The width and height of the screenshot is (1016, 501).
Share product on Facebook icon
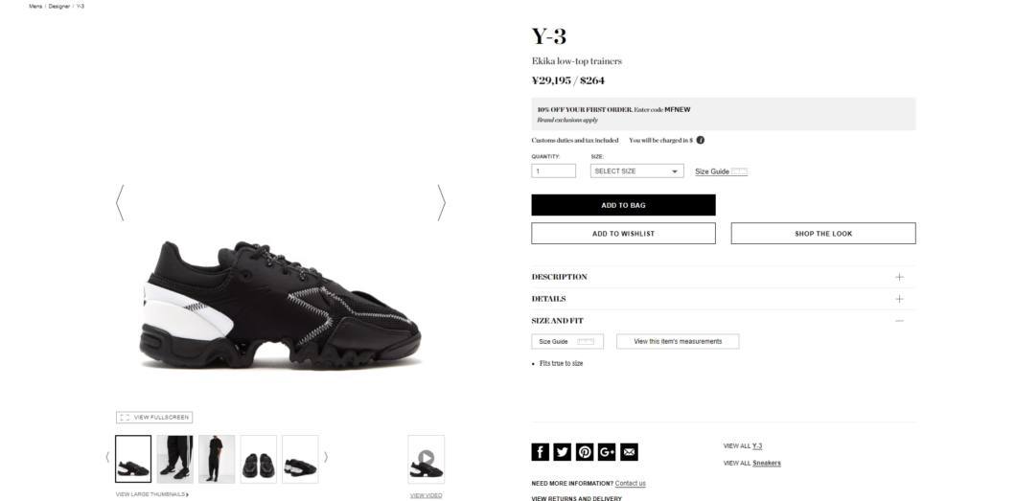coord(541,452)
